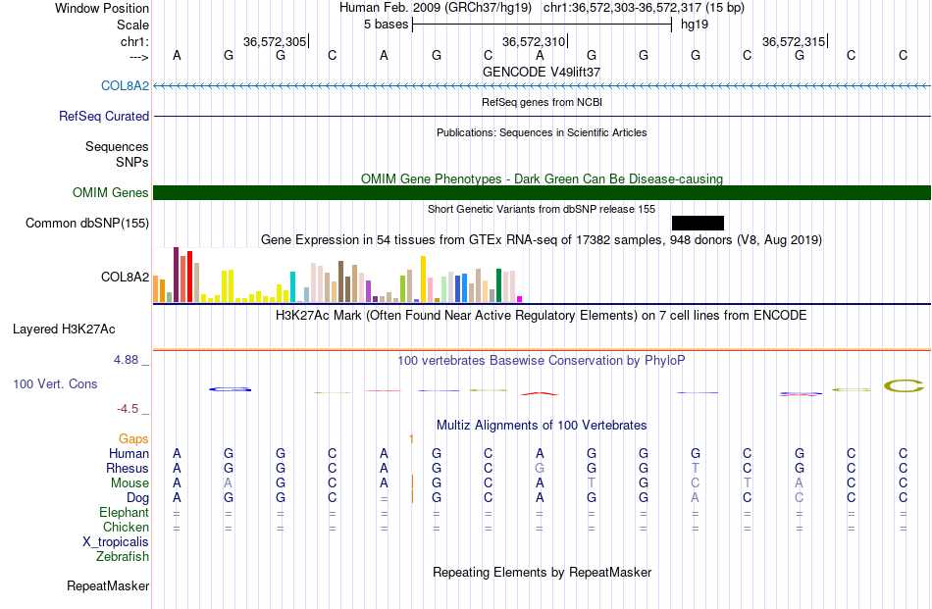Screen dimensions: 932x609
Task: Click 'Publications: Sequences in Scientific Articles' title
Action: point(542,132)
